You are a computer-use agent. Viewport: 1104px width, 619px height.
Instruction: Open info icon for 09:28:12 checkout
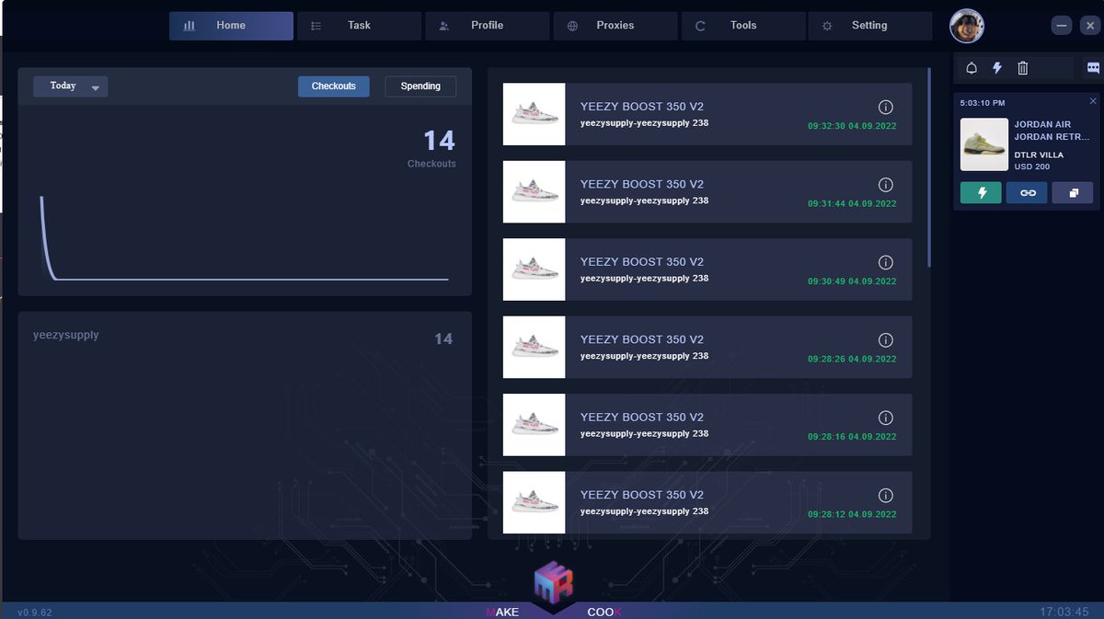(x=886, y=495)
